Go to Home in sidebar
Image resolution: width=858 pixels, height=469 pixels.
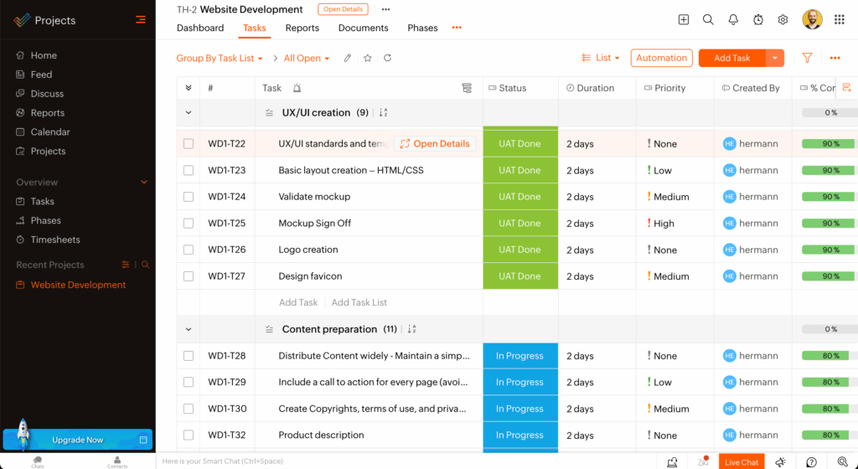(x=44, y=55)
